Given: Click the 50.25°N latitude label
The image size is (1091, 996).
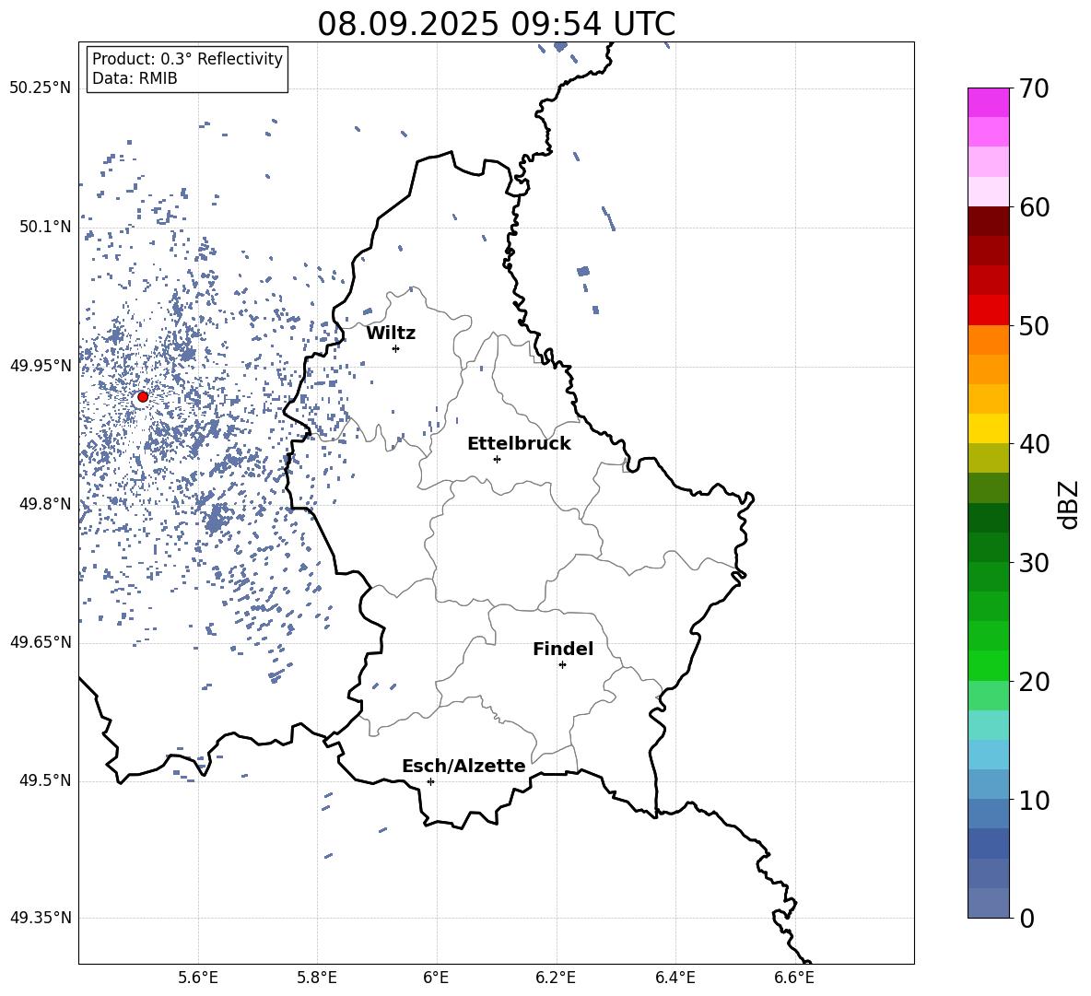Looking at the screenshot, I should (x=41, y=88).
